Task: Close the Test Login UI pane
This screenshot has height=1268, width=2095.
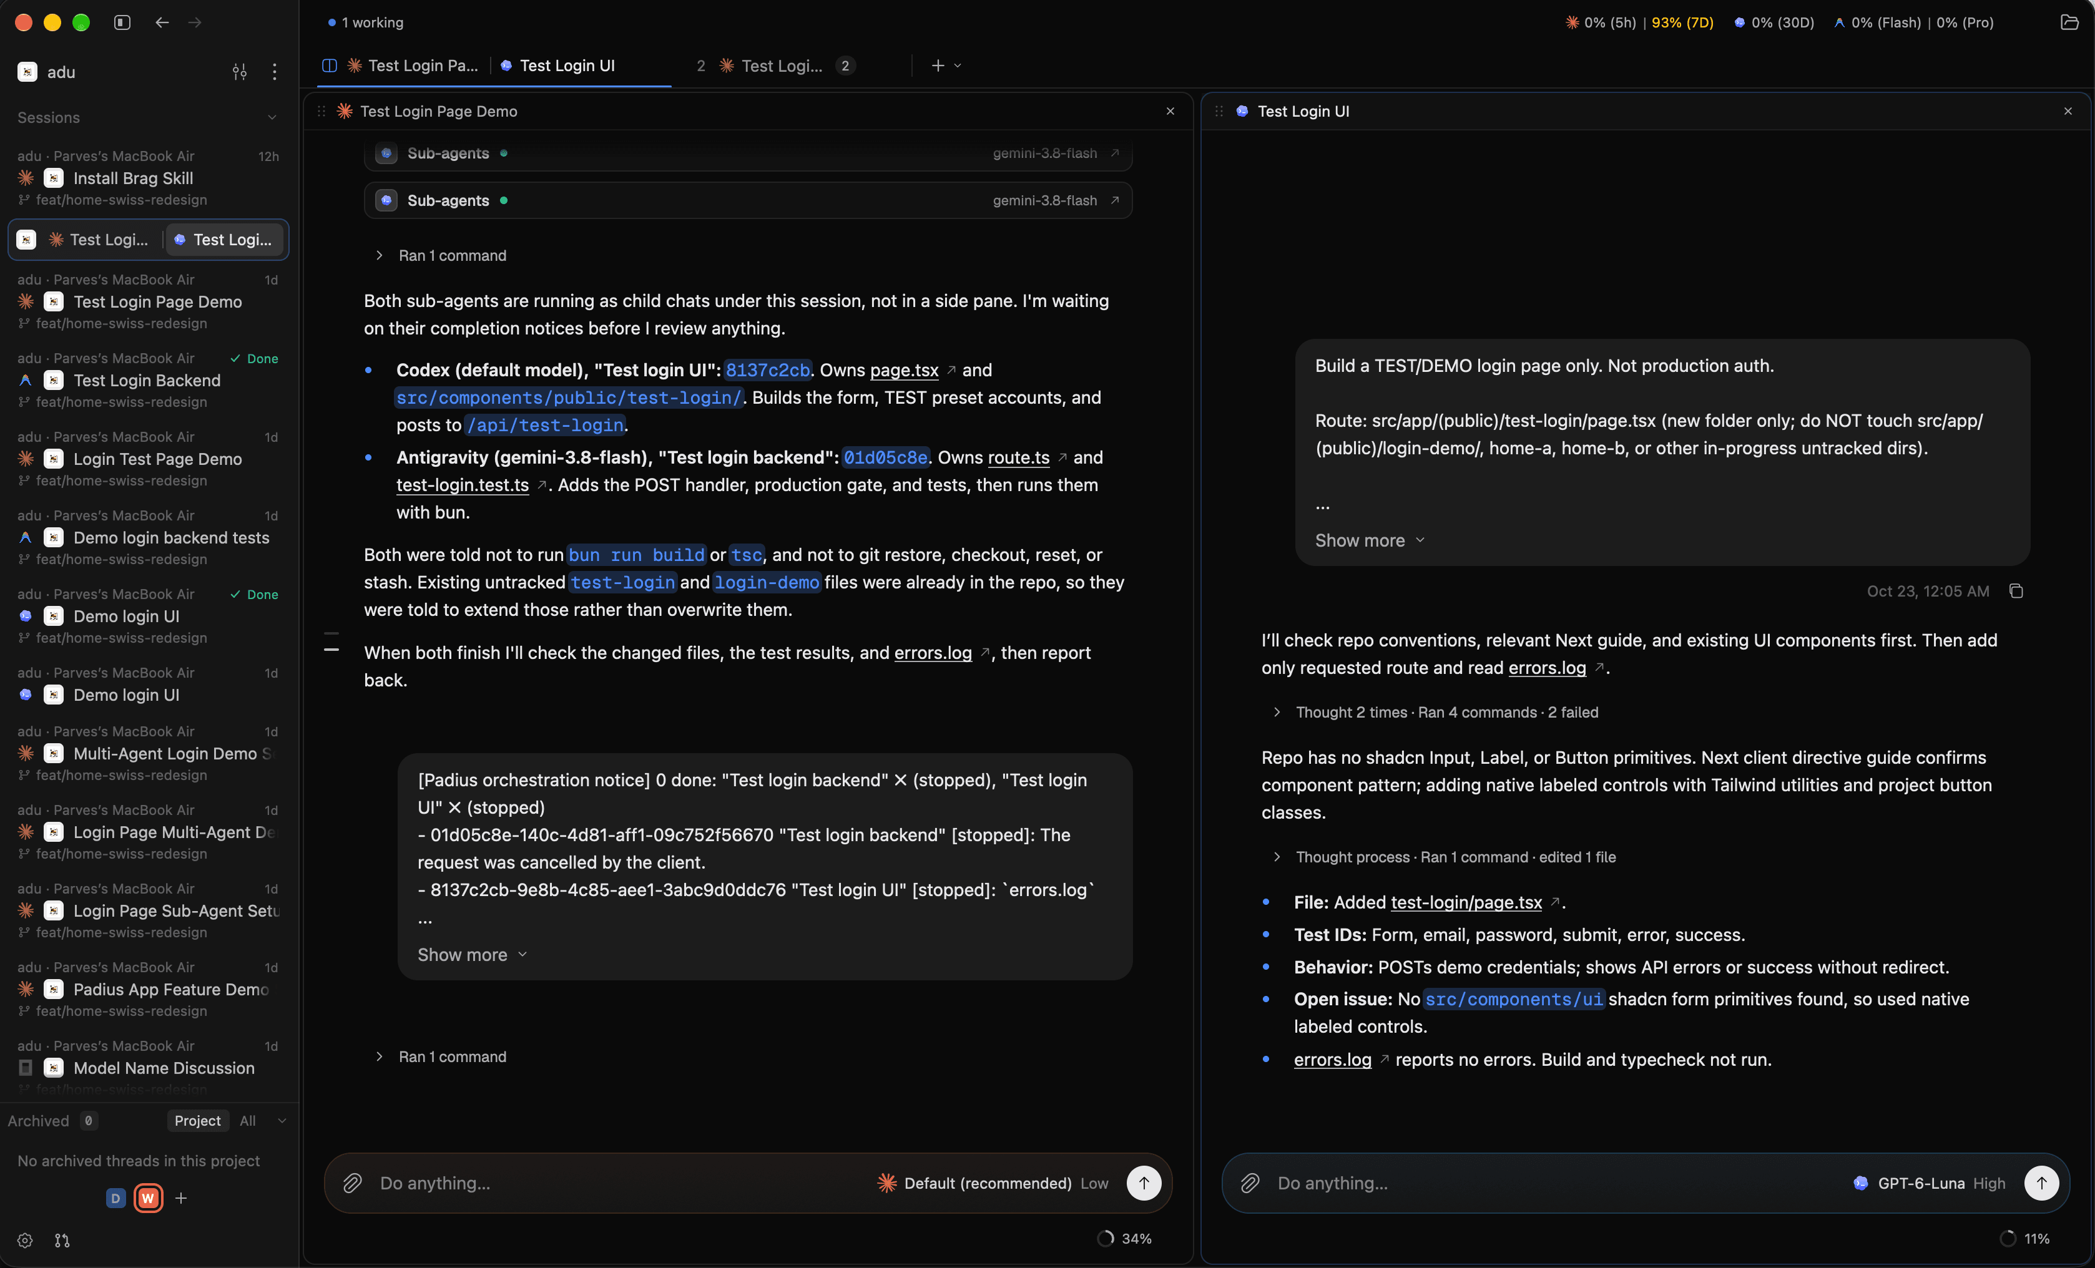Action: (2068, 111)
